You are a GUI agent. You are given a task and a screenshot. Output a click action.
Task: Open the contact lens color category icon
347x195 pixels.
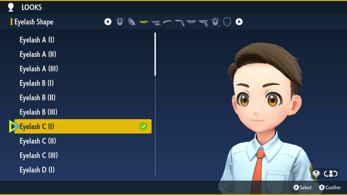[x=132, y=22]
